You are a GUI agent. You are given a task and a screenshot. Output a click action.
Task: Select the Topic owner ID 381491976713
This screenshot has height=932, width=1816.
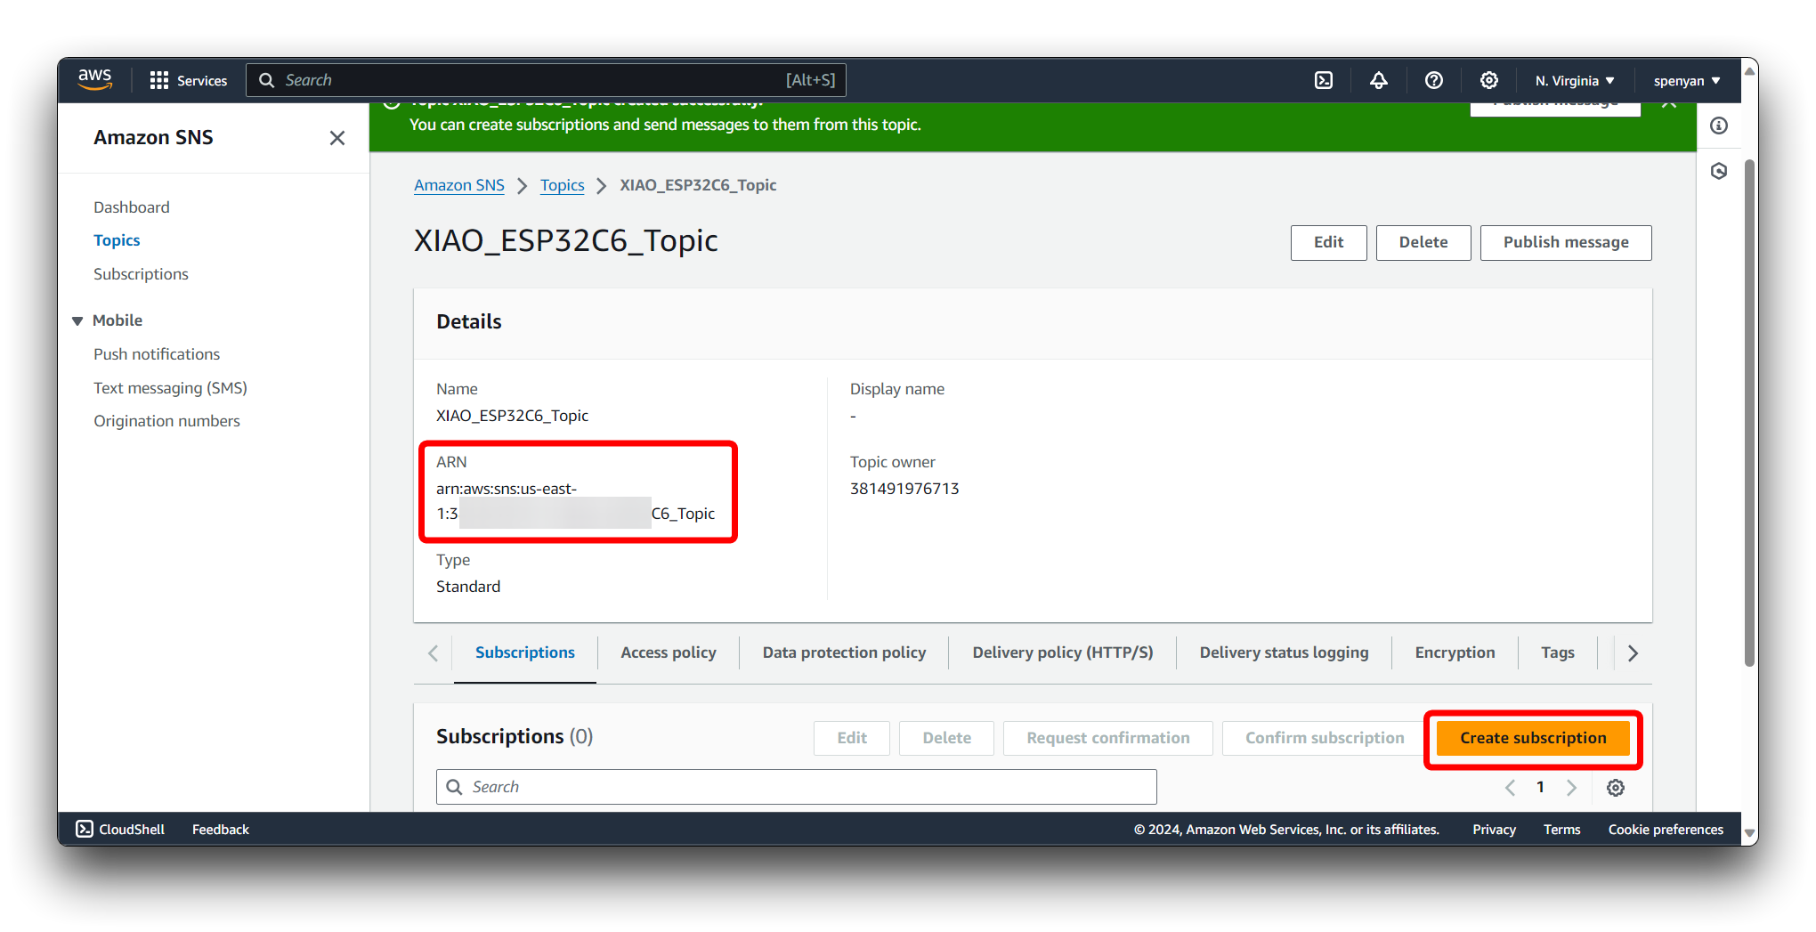click(904, 489)
